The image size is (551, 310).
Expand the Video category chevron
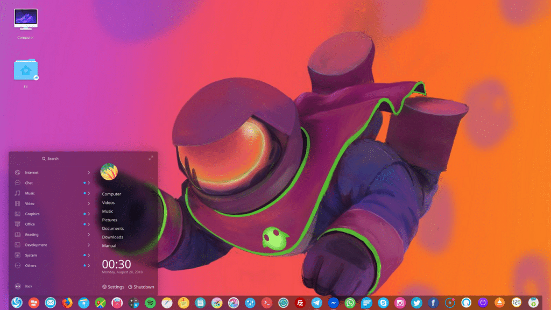(89, 203)
